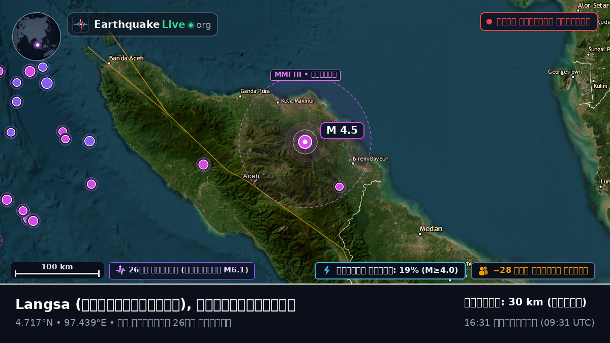The height and width of the screenshot is (343, 610).
Task: Click the M 4.5 magnitude label
Action: [x=342, y=130]
